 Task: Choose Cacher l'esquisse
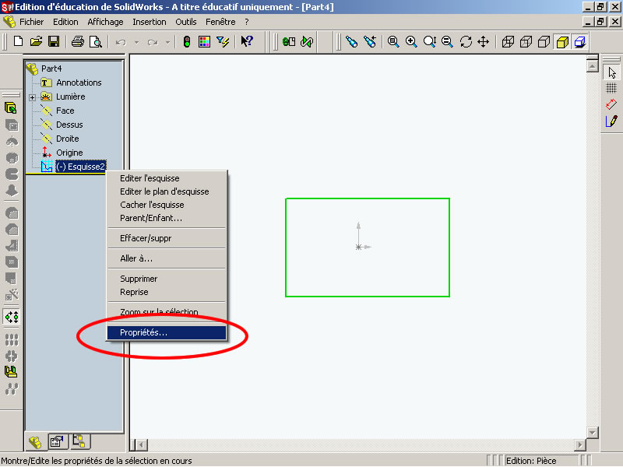167,205
